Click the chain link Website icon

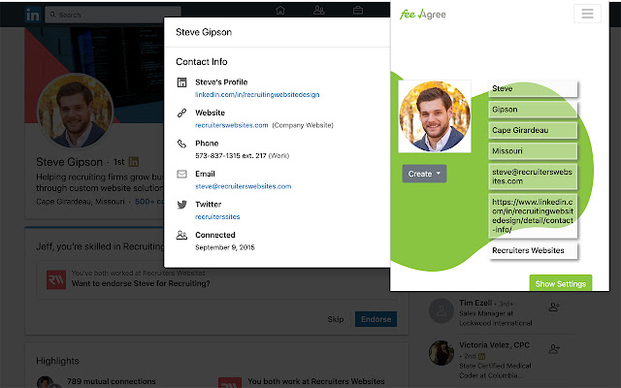[x=181, y=113]
